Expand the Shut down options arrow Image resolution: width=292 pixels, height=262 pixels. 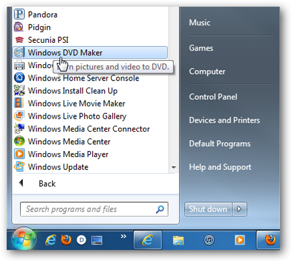pos(239,209)
